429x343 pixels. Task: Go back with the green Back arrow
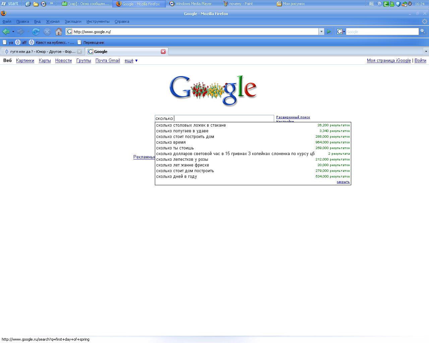pos(6,31)
